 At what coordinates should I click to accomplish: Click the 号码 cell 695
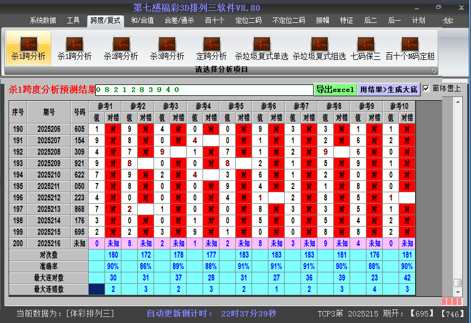pyautogui.click(x=79, y=232)
